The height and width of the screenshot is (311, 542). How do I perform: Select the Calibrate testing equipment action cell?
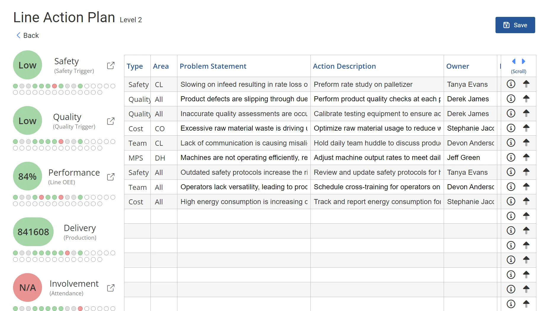377,114
